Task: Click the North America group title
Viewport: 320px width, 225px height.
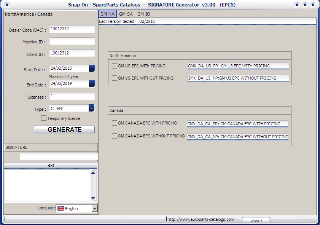Action: (123, 56)
